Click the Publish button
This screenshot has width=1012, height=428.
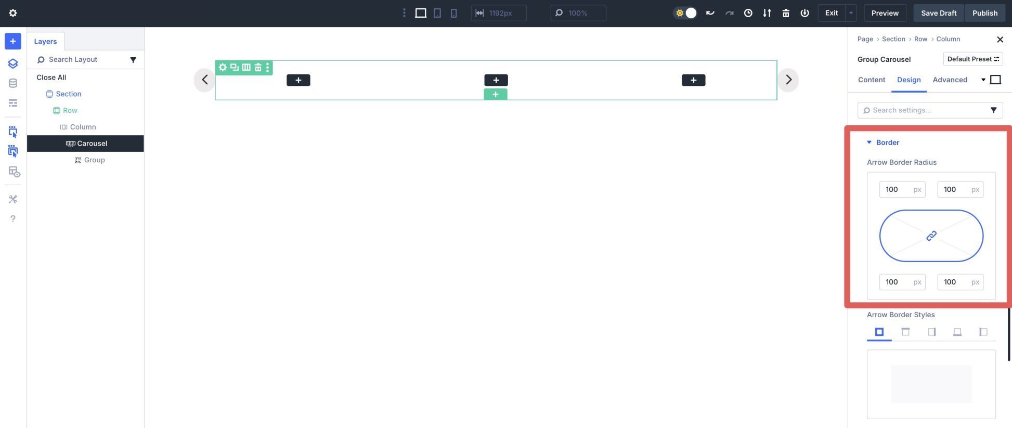(x=984, y=13)
